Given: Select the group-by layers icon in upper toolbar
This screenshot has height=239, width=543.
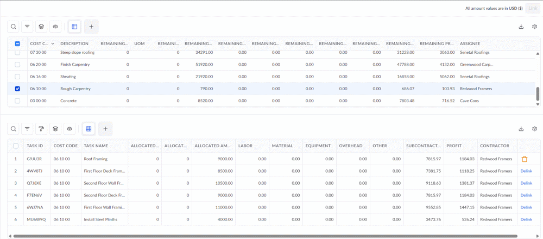Looking at the screenshot, I should [41, 26].
